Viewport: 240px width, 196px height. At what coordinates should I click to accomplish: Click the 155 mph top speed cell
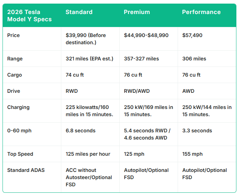192,154
